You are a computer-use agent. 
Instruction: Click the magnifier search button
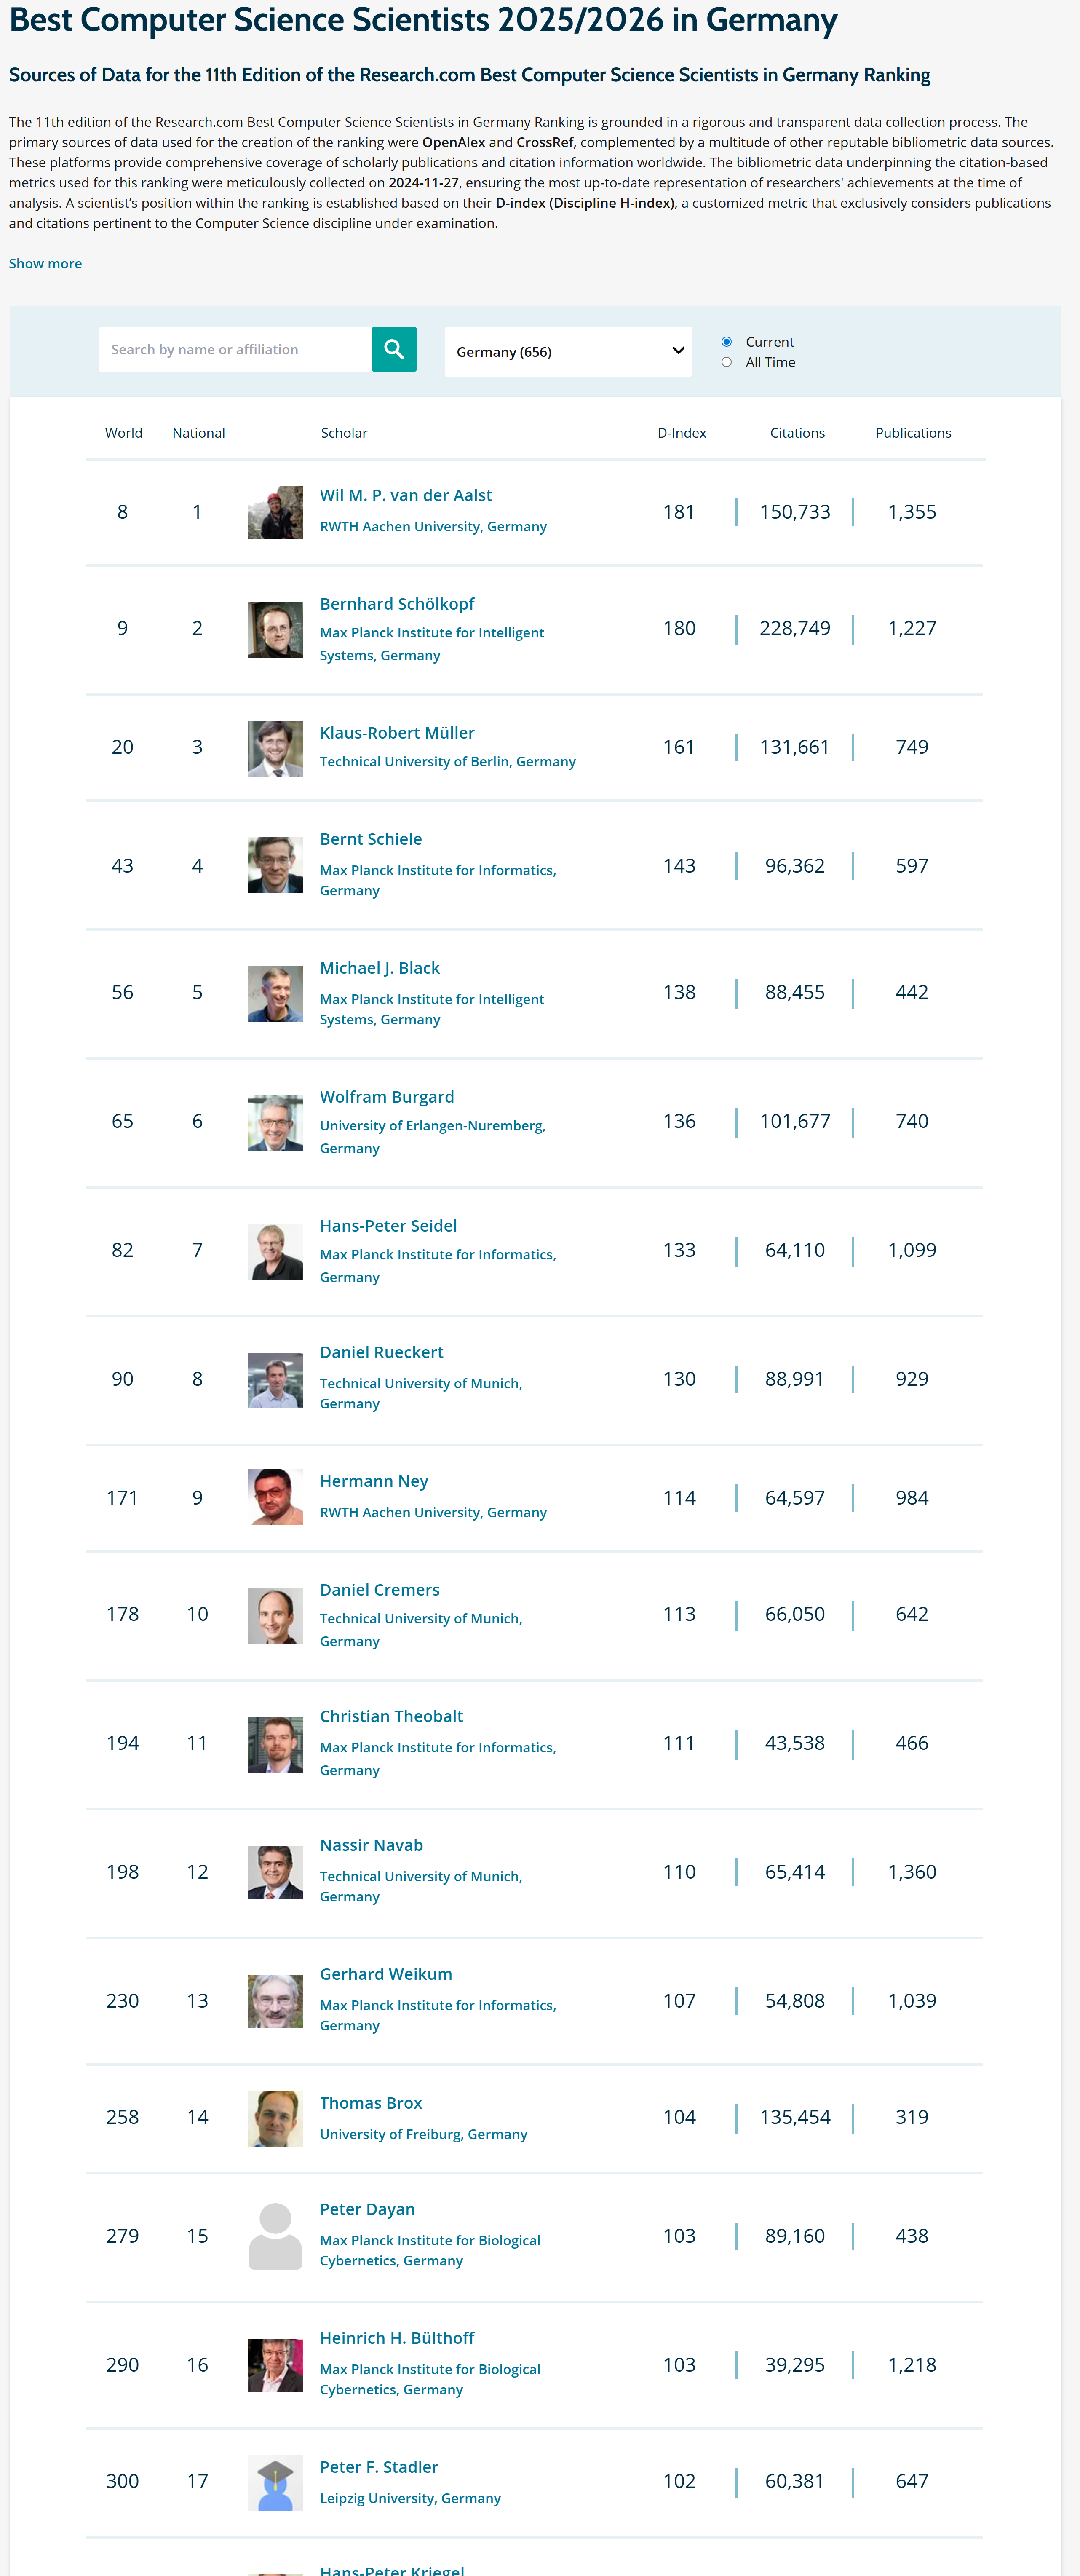(x=393, y=349)
